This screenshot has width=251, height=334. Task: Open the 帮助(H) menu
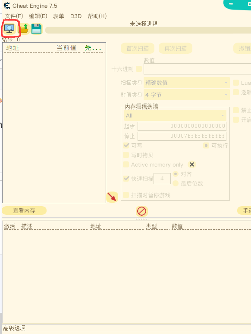point(97,16)
